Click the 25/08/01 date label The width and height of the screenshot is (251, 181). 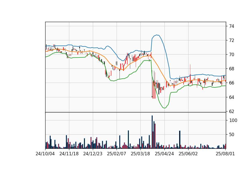[x=225, y=154]
